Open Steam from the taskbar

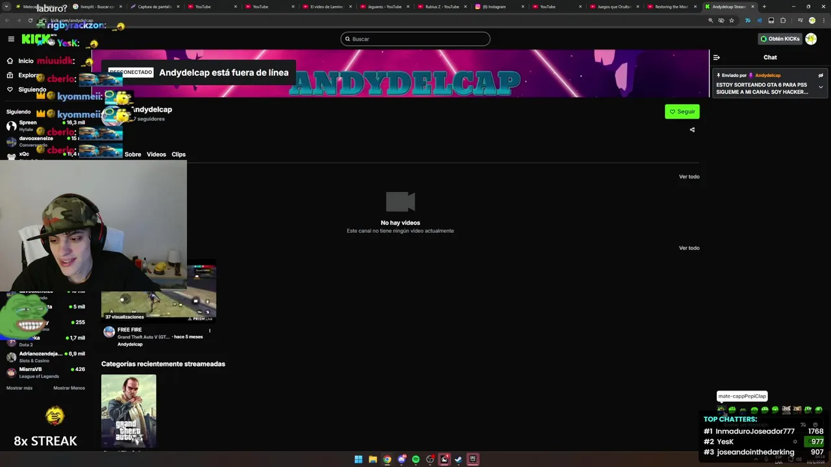(458, 459)
